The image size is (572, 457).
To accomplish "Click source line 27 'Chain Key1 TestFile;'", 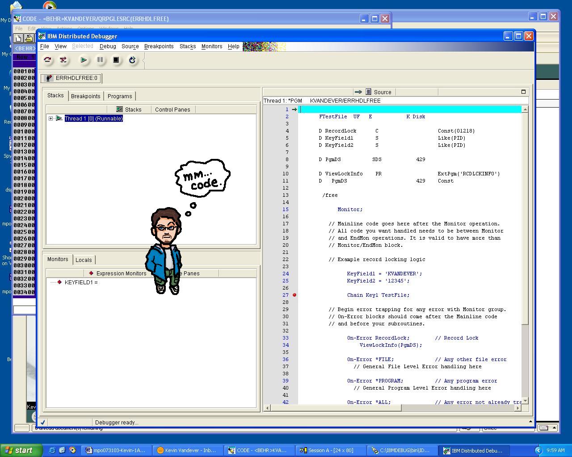I will 378,295.
